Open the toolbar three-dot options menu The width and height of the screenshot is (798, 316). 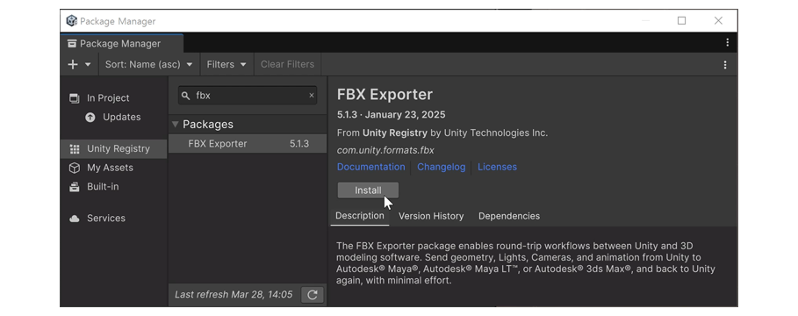click(725, 65)
